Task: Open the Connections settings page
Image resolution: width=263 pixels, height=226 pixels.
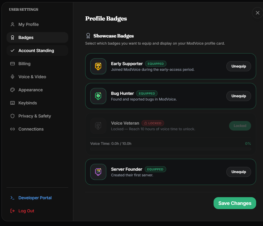Action: [37, 129]
